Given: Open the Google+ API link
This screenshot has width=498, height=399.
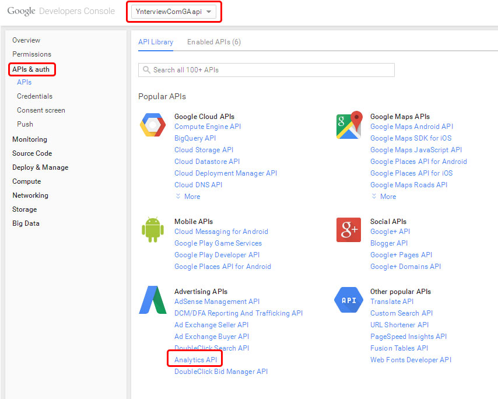Looking at the screenshot, I should pos(390,231).
